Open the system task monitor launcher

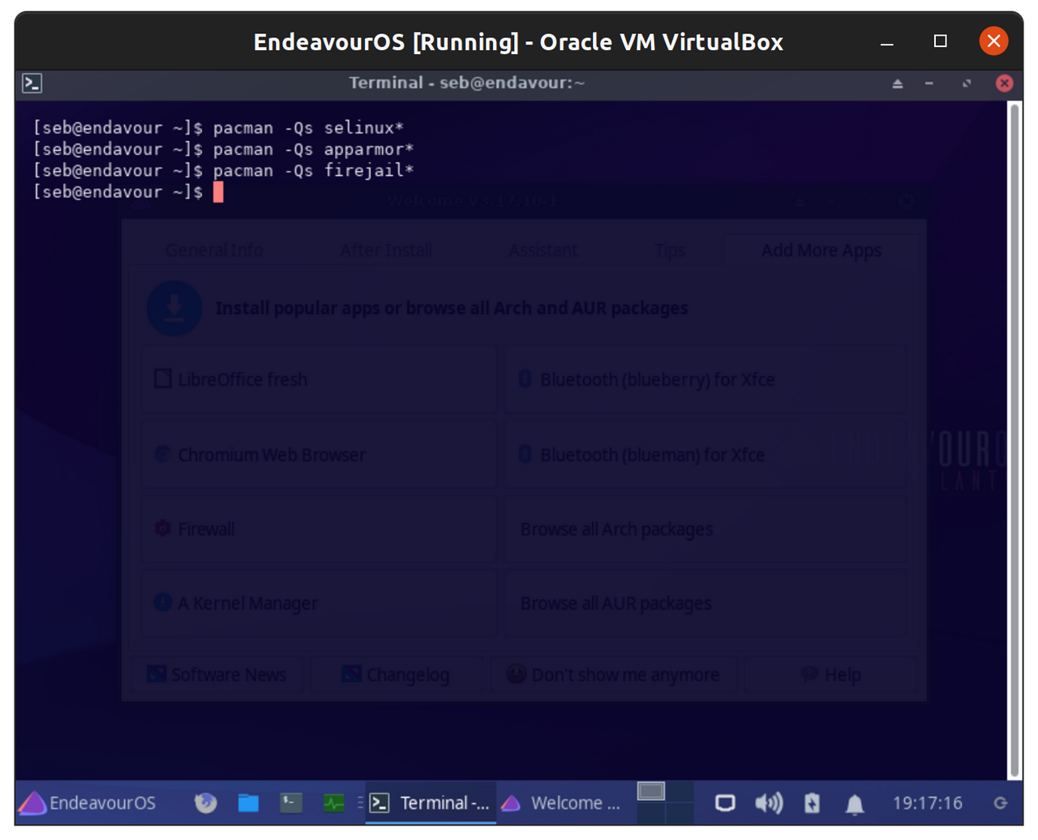click(334, 803)
